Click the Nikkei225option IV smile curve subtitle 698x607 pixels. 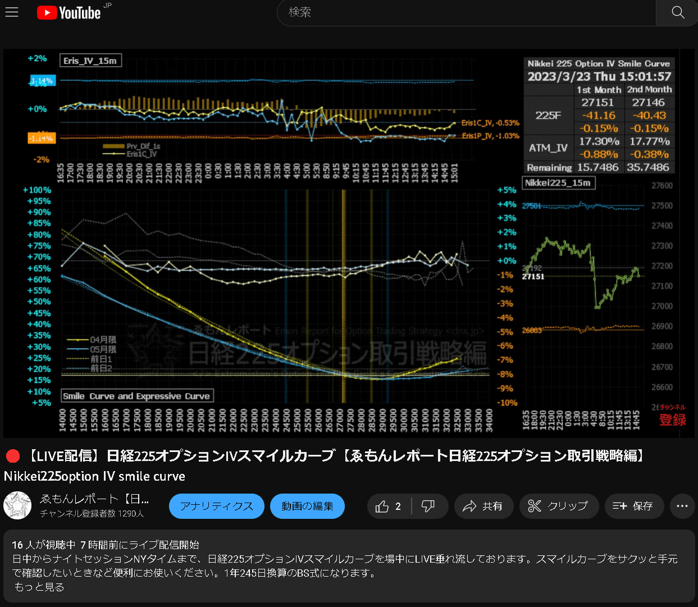94,477
